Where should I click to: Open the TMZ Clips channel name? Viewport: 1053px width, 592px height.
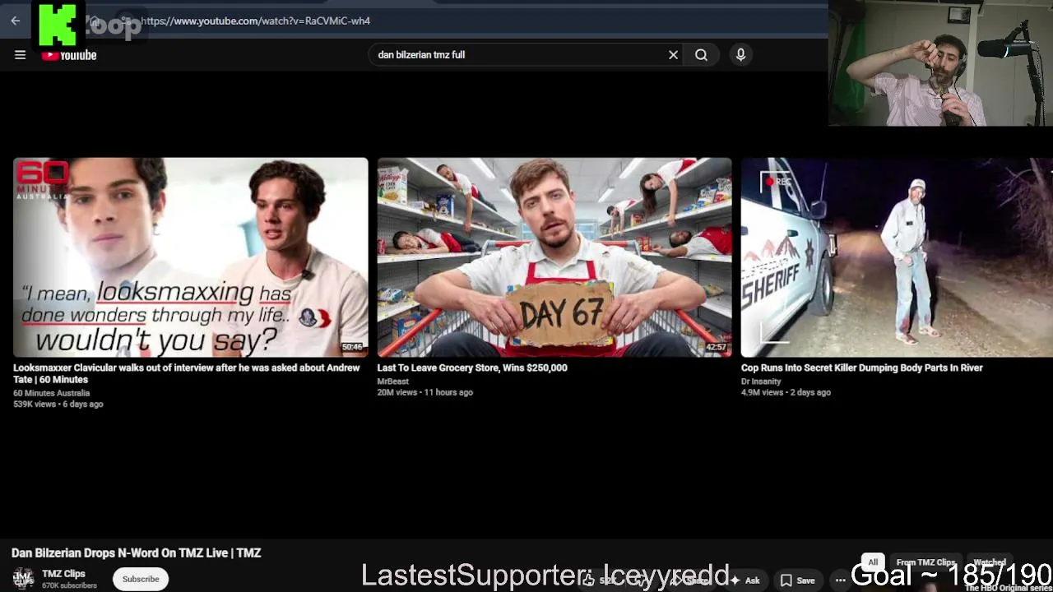(63, 574)
